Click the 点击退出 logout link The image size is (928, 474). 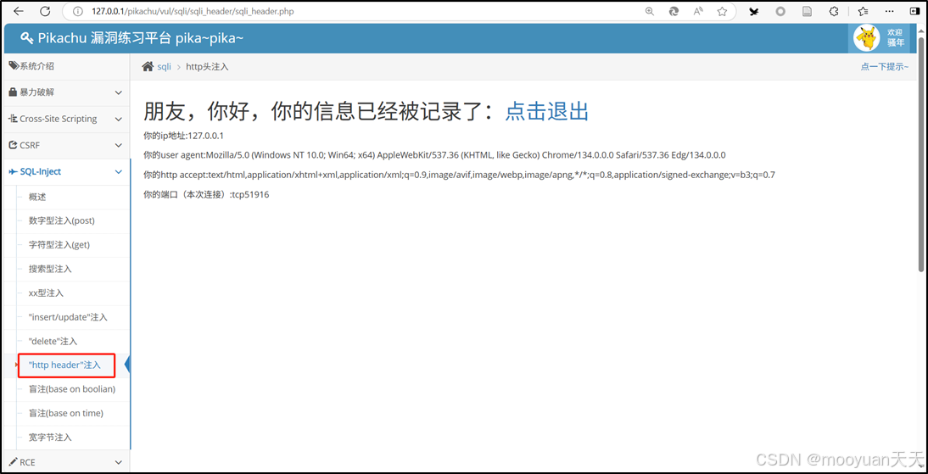coord(547,111)
